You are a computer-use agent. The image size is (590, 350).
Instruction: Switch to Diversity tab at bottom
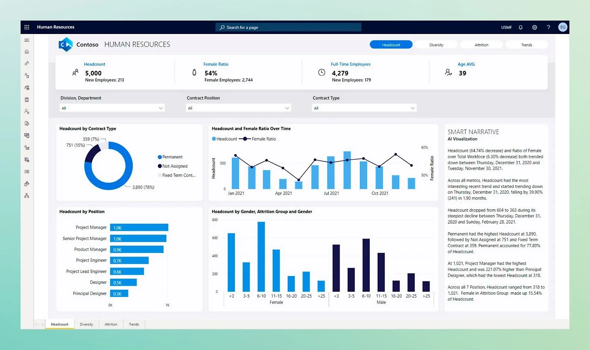(86, 324)
